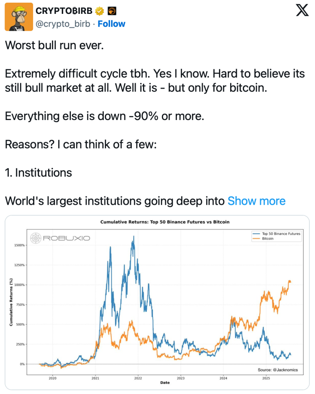The height and width of the screenshot is (394, 315).
Task: Click the 1500% label on the returns axis
Action: (x=19, y=245)
